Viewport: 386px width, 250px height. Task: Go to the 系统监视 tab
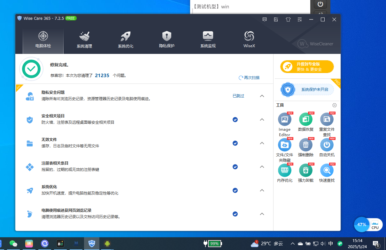208,40
